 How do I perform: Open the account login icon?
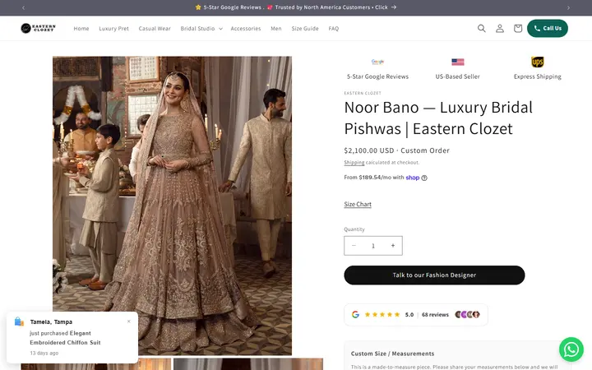pos(500,28)
